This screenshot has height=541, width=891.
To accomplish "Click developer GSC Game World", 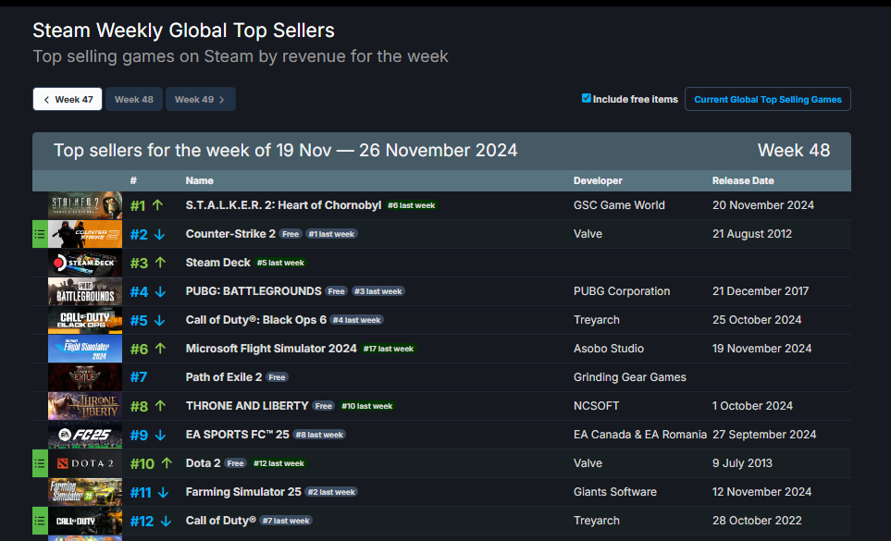I will (x=619, y=205).
